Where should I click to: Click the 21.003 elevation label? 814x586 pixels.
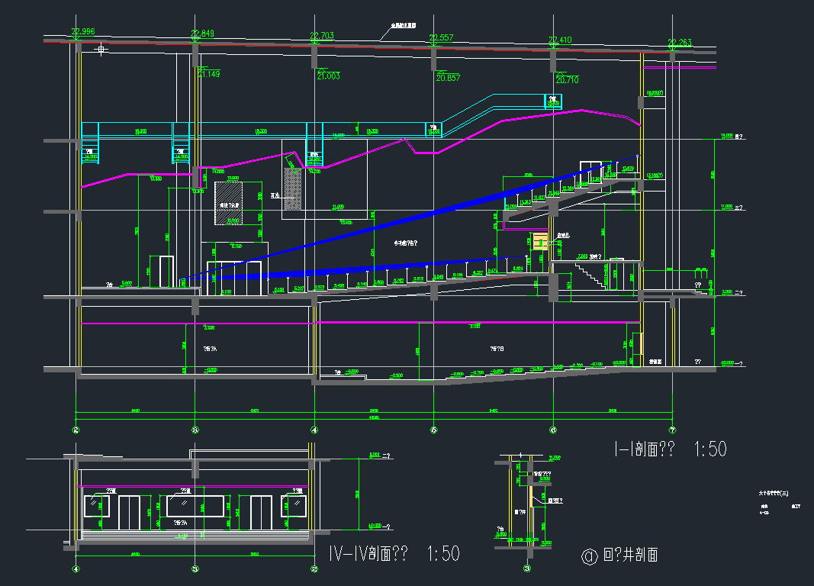[x=328, y=76]
